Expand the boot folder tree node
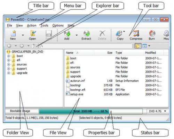174x139 pixels. tap(8, 56)
